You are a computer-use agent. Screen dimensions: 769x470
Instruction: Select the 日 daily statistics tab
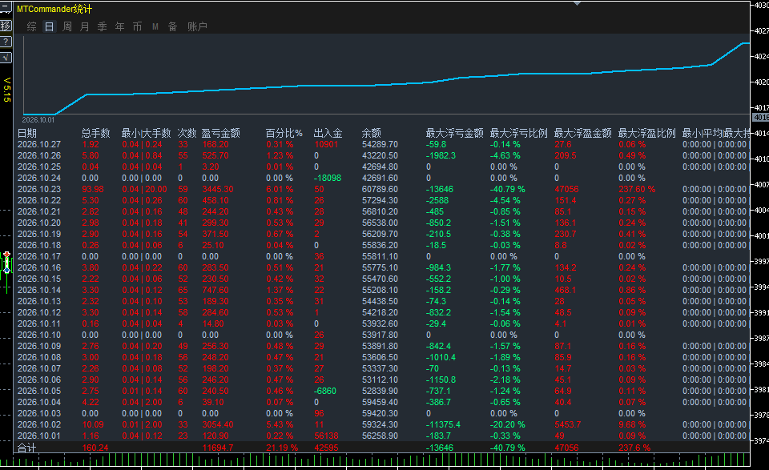click(49, 26)
